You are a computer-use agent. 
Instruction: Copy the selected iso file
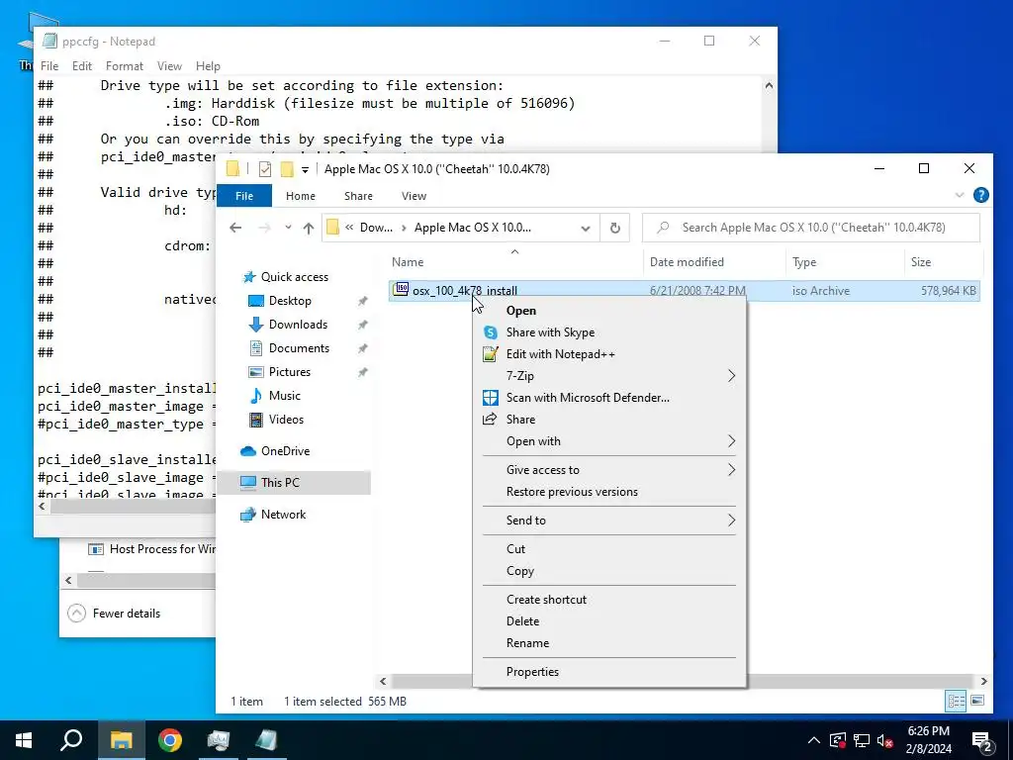pyautogui.click(x=520, y=571)
